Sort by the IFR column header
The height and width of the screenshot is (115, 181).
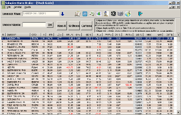point(50,35)
